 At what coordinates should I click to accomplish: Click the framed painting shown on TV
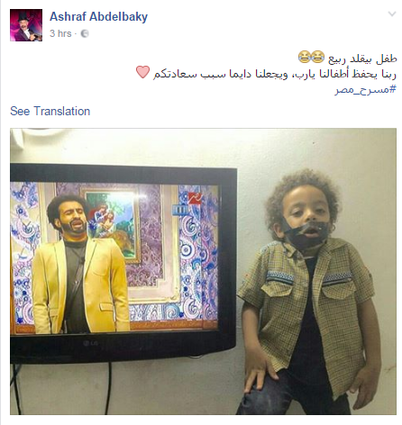(x=113, y=222)
